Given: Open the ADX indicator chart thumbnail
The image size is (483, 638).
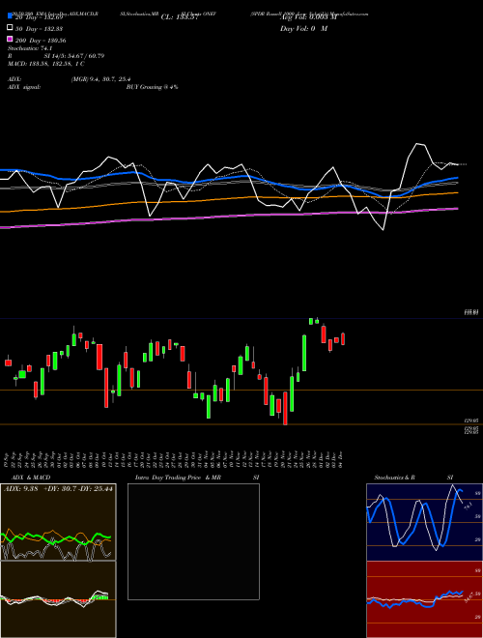Looking at the screenshot, I should click(x=58, y=522).
